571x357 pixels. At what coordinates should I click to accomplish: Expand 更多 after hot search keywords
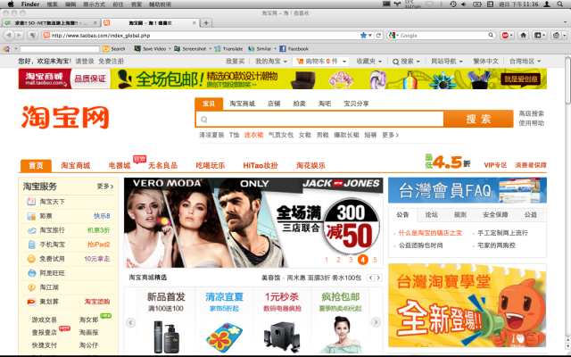390,135
